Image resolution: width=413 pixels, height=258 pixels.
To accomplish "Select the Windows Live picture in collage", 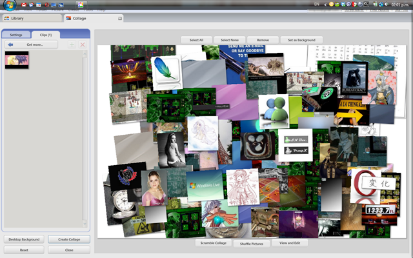I will 205,185.
